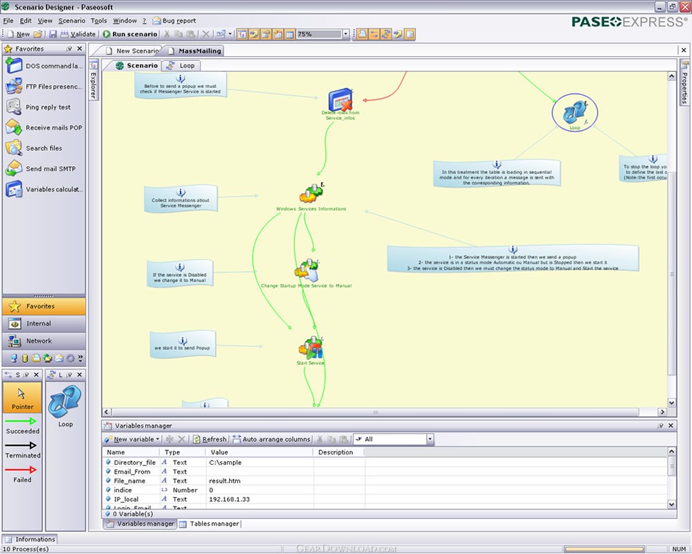Open the Scenario menu
The height and width of the screenshot is (554, 692).
[71, 20]
